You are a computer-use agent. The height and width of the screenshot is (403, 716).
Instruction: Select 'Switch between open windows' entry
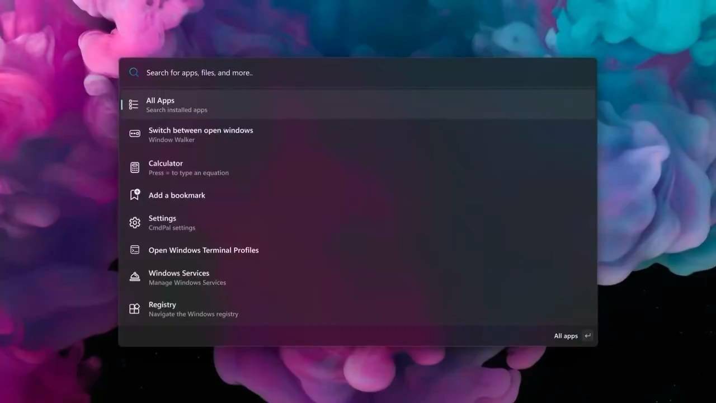click(201, 130)
